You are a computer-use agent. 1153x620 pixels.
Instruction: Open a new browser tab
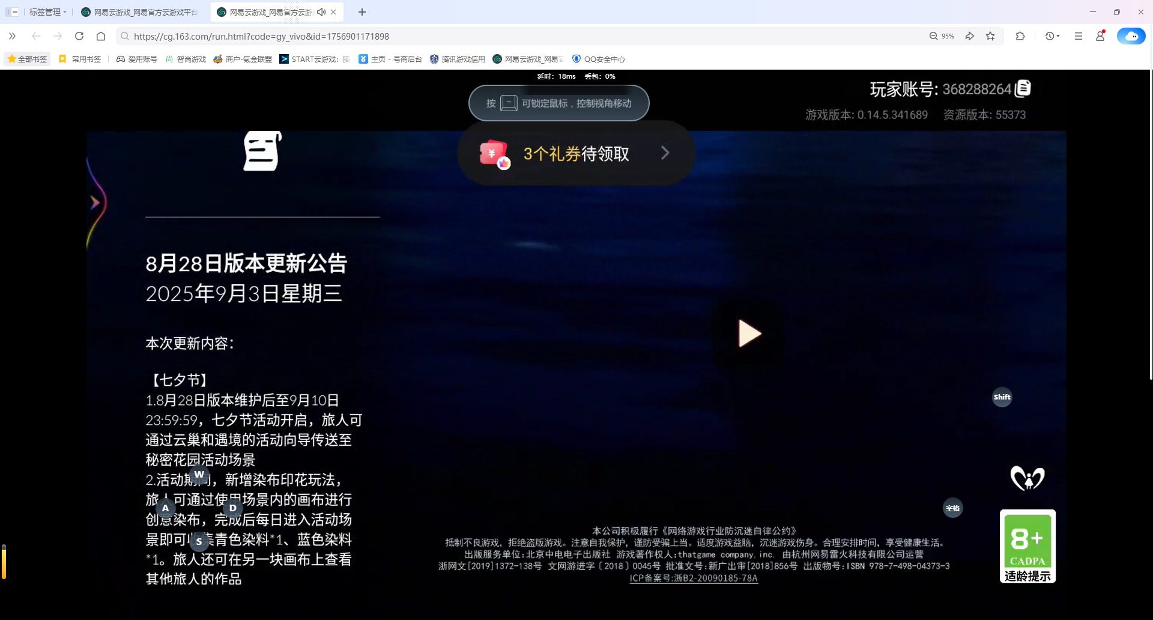[362, 12]
